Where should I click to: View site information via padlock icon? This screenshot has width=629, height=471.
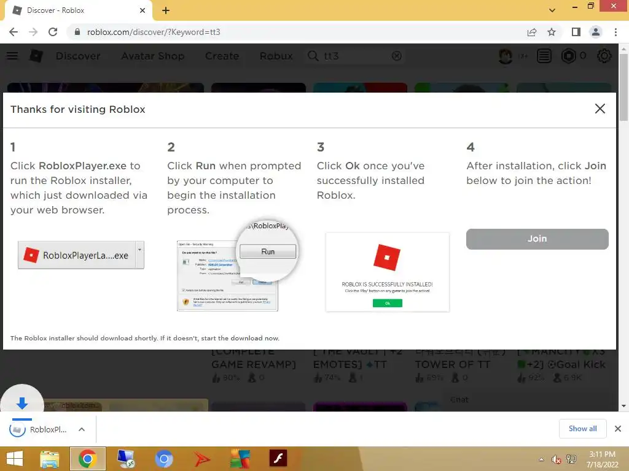tap(77, 32)
